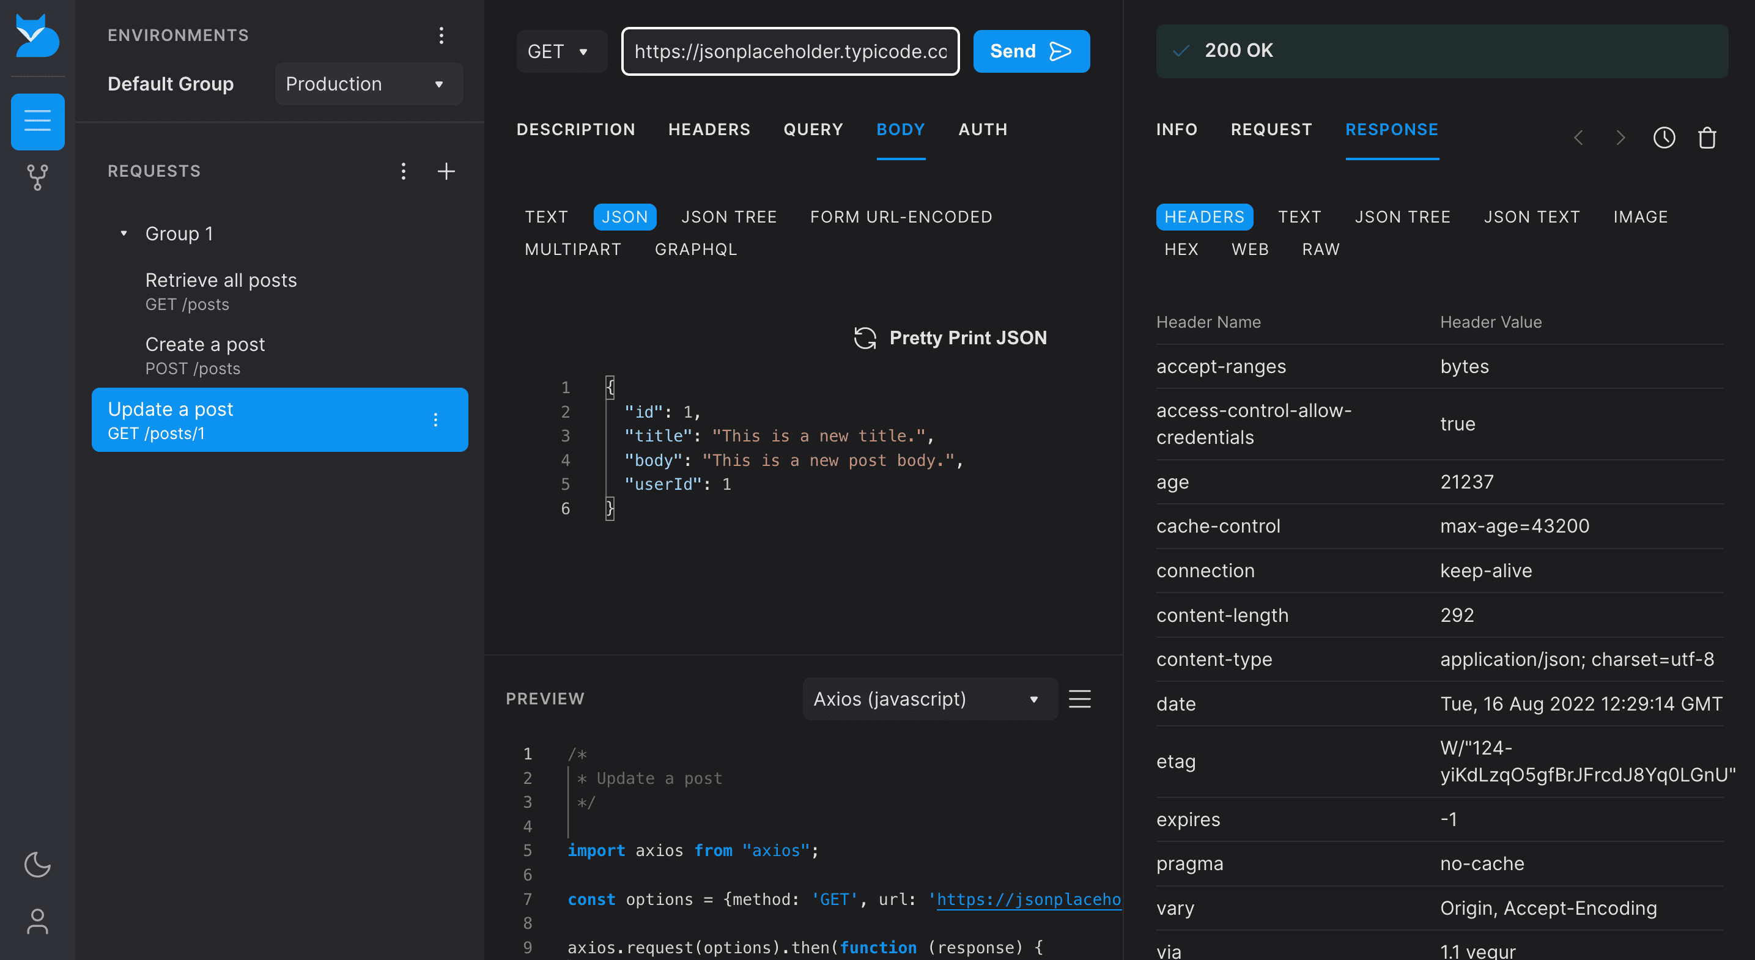Go to previous response arrow
This screenshot has height=960, width=1755.
point(1578,138)
